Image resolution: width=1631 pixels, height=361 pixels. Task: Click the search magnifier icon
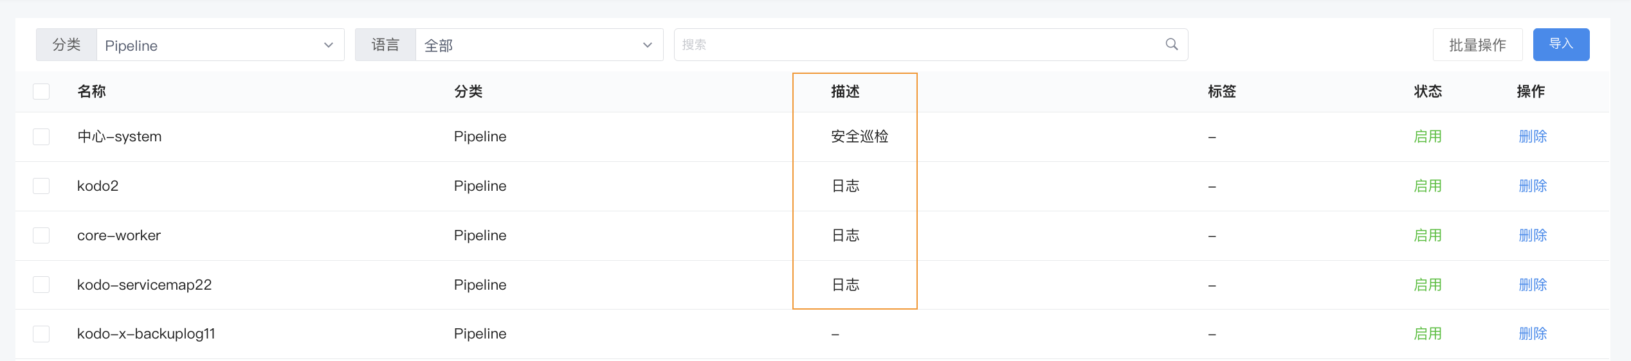[x=1172, y=44]
